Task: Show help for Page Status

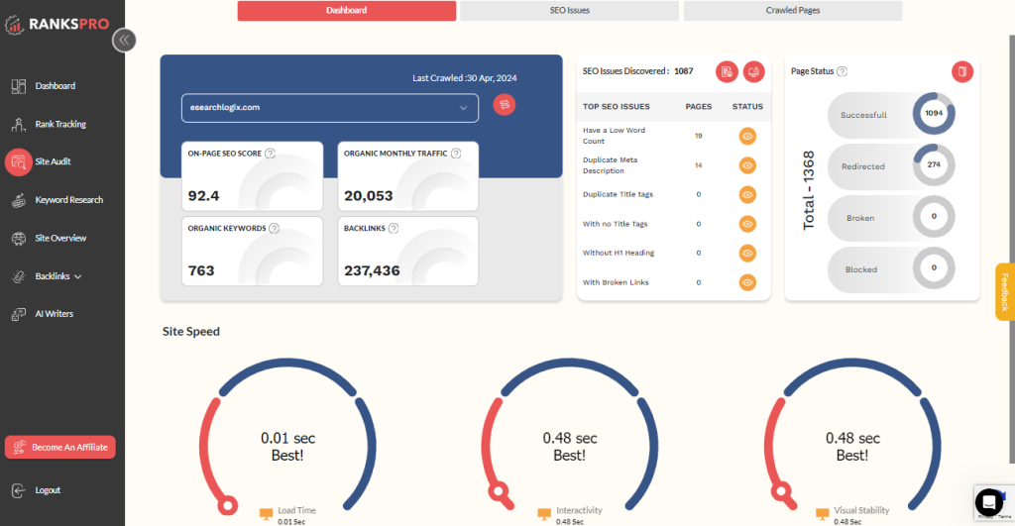Action: (842, 71)
